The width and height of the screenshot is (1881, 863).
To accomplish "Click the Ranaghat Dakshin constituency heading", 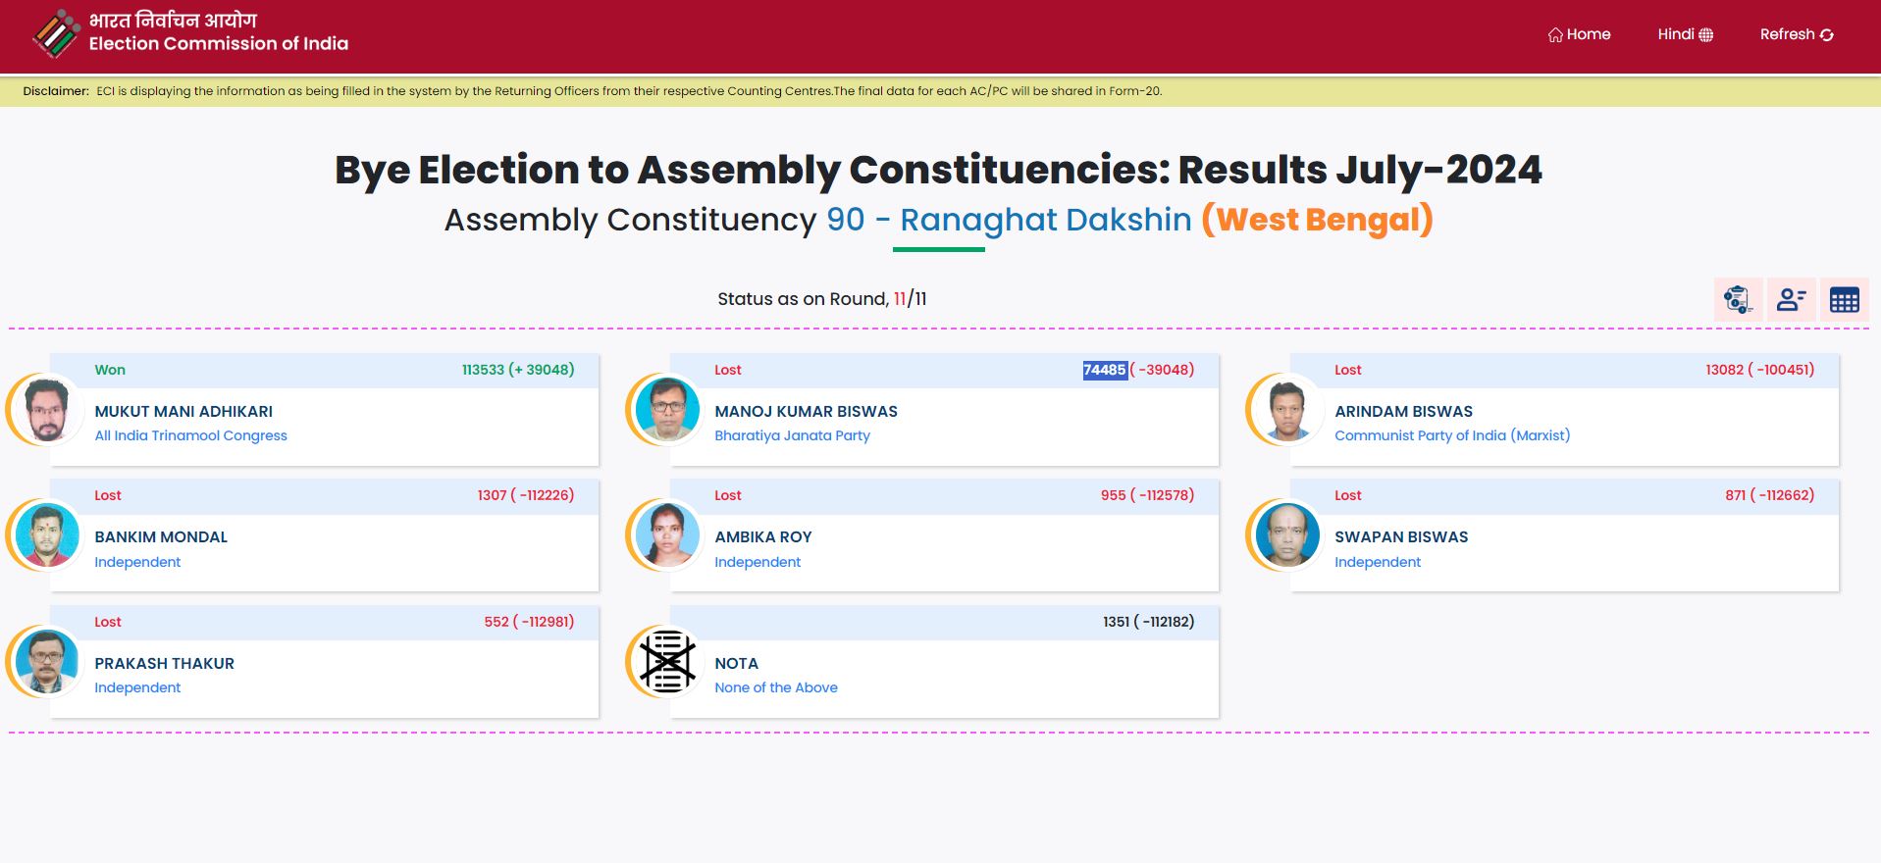I will (1045, 220).
